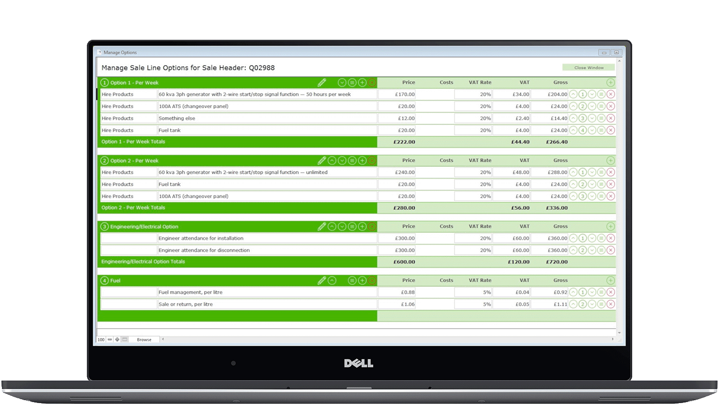Move the 'Sale or return, per litre' line up
Image resolution: width=719 pixels, height=404 pixels.
573,304
